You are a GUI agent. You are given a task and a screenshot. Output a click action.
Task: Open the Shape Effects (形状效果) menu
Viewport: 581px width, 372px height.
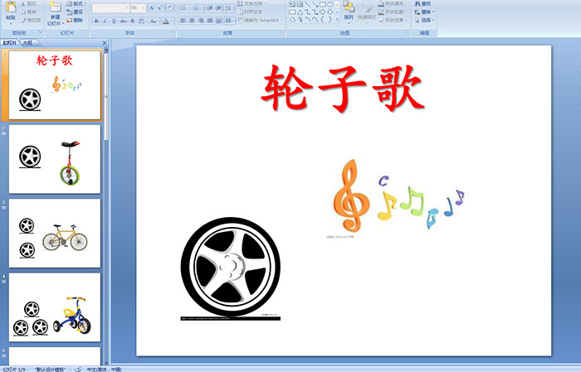(x=393, y=20)
